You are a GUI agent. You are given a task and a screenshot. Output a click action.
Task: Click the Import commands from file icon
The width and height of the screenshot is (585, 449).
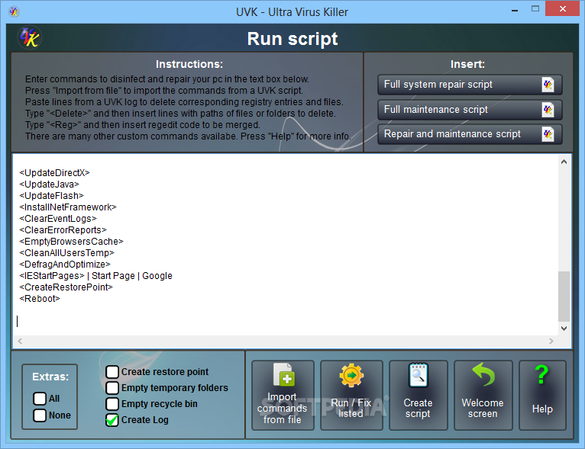click(x=284, y=375)
